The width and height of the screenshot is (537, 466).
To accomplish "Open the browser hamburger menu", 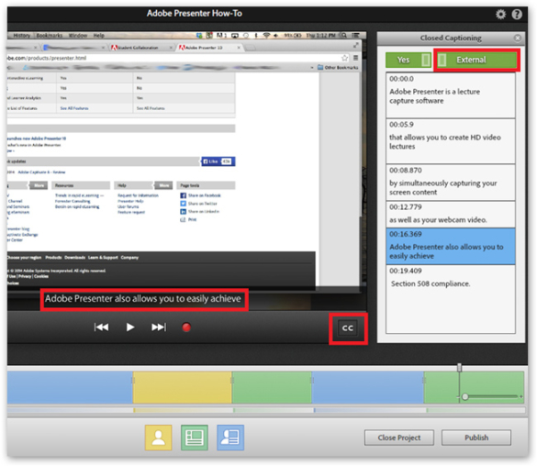I will [x=356, y=58].
